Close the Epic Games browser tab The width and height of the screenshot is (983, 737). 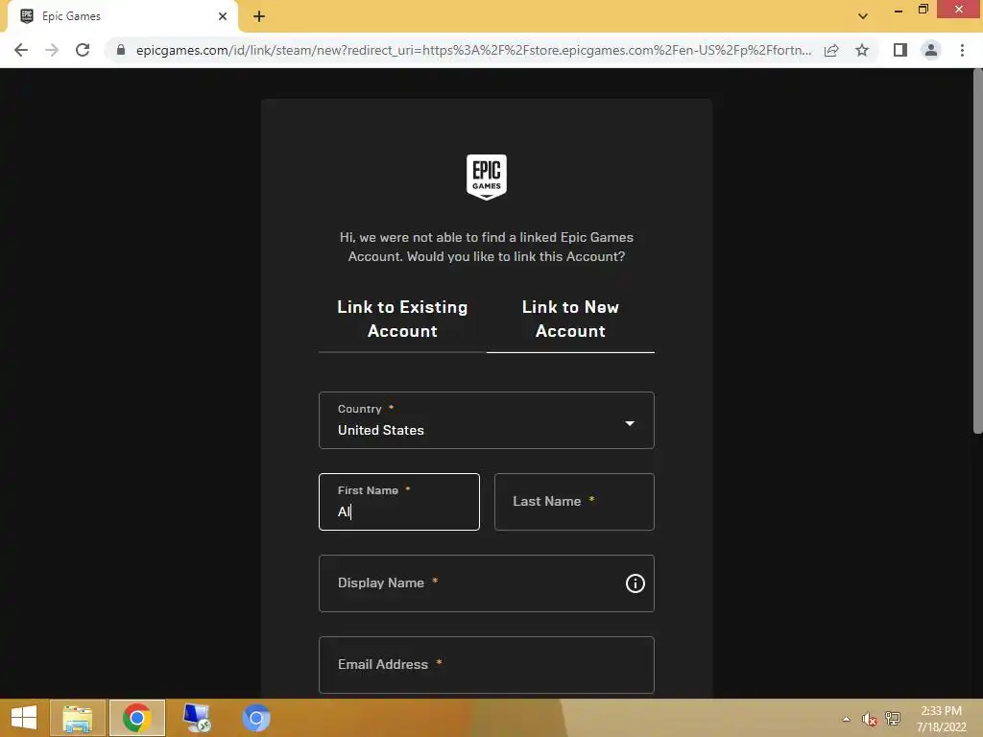tap(223, 16)
